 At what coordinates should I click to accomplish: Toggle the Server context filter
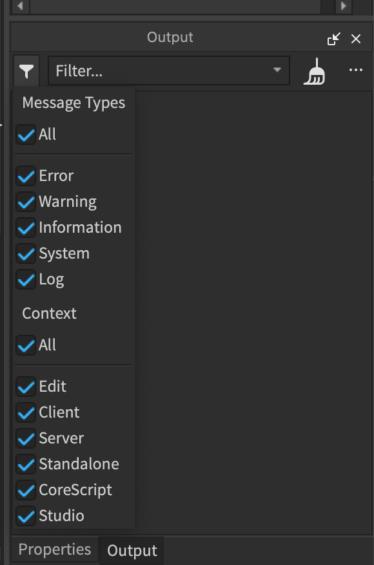[x=26, y=438]
